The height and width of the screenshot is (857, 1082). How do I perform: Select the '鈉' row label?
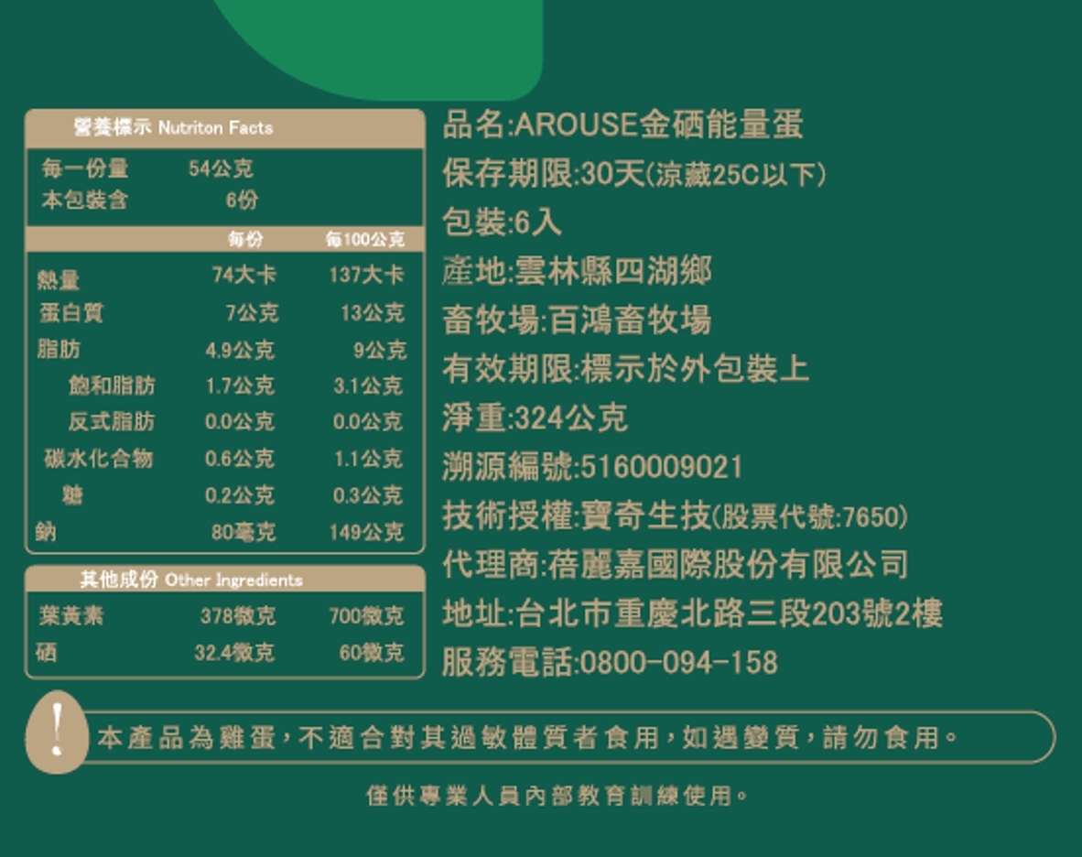(x=47, y=531)
